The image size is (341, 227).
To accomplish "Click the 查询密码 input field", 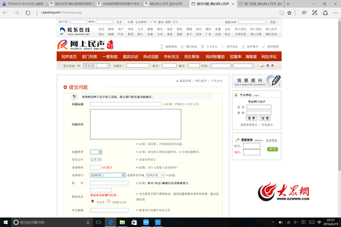I will [x=95, y=168].
